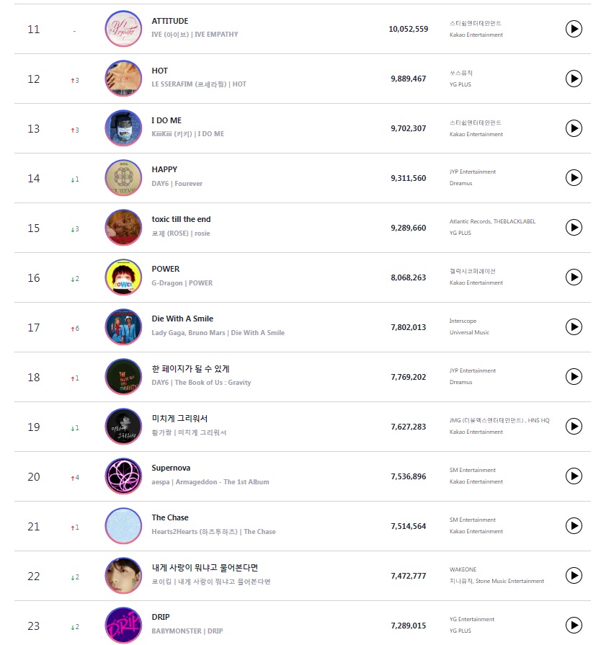Open the Die With A Smile title
The height and width of the screenshot is (645, 601).
click(x=182, y=319)
